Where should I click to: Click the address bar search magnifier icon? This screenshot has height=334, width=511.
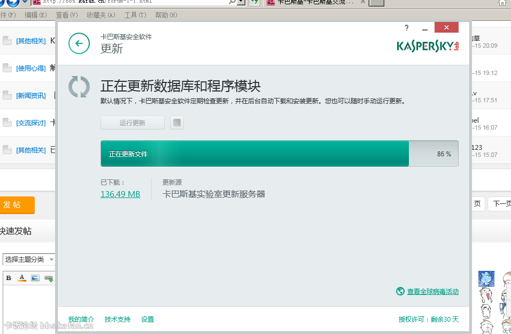click(232, 2)
